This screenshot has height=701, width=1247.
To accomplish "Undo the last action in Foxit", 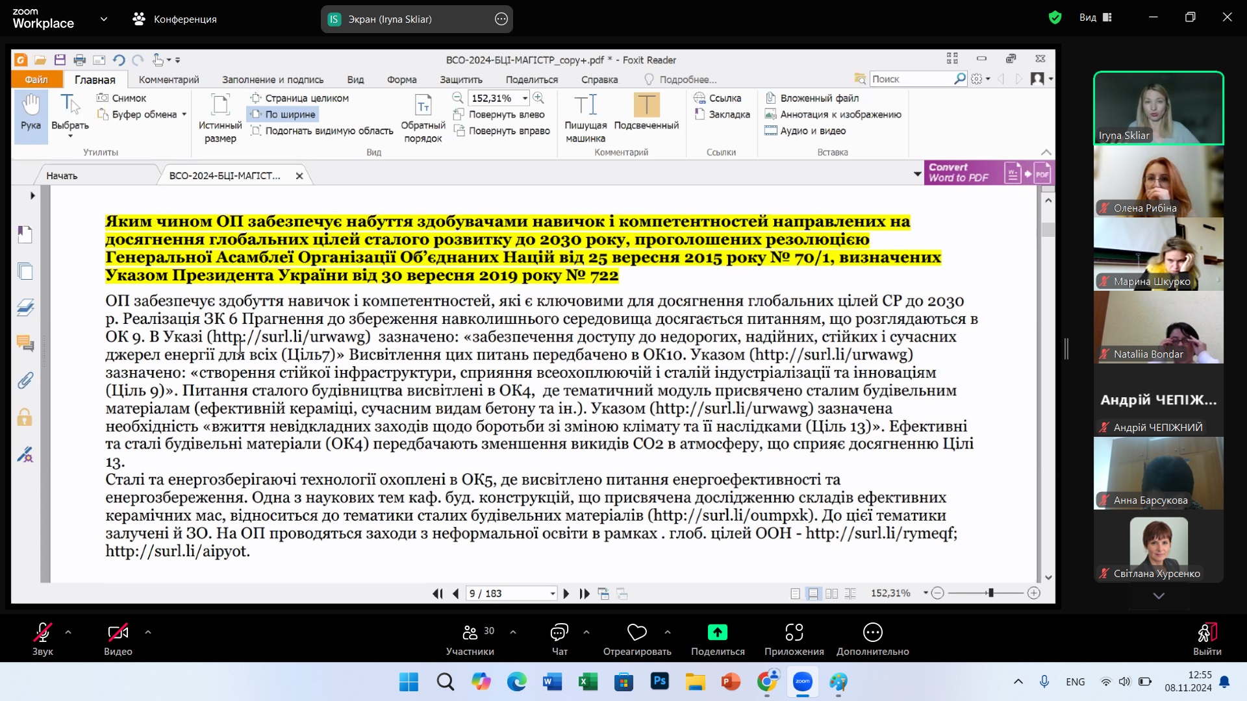I will pos(119,60).
